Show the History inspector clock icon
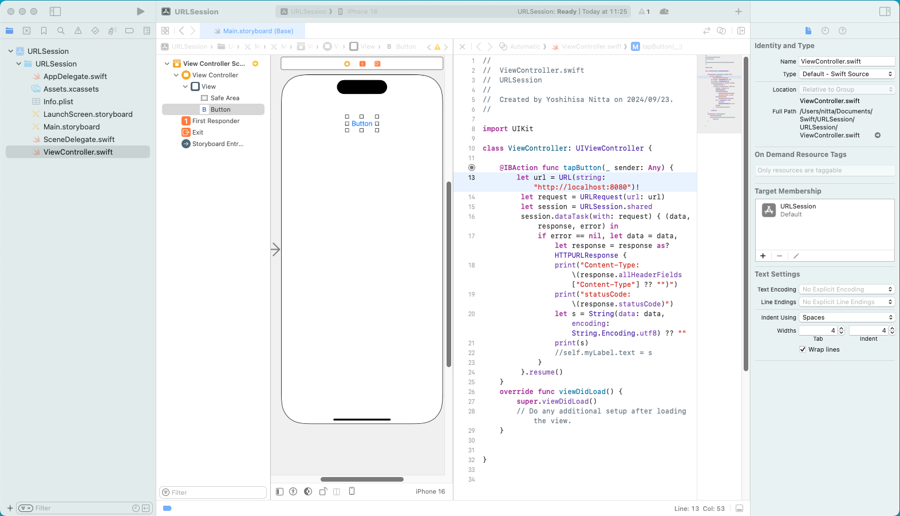The height and width of the screenshot is (516, 900). tap(825, 31)
